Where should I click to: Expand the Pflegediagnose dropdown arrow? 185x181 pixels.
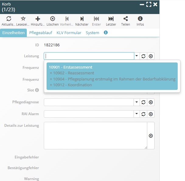coord(137,102)
